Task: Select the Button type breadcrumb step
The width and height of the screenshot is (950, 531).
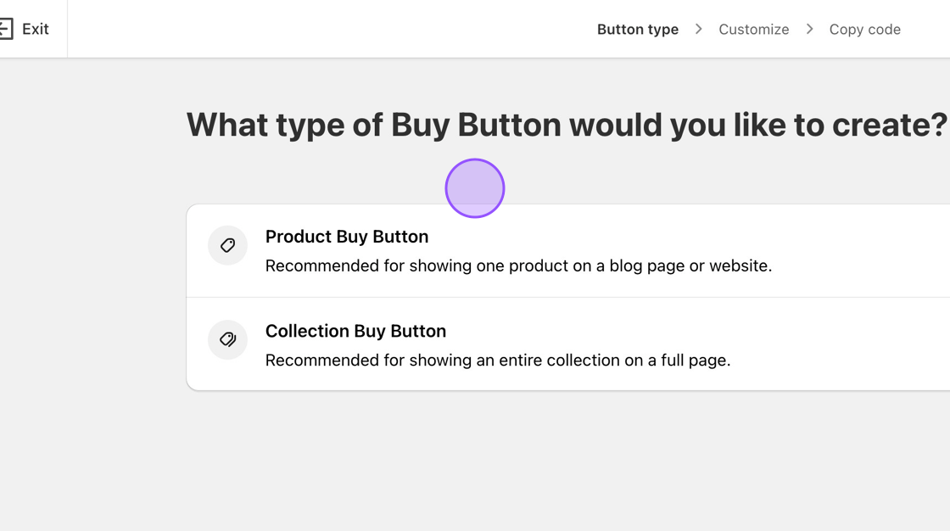Action: coord(637,29)
